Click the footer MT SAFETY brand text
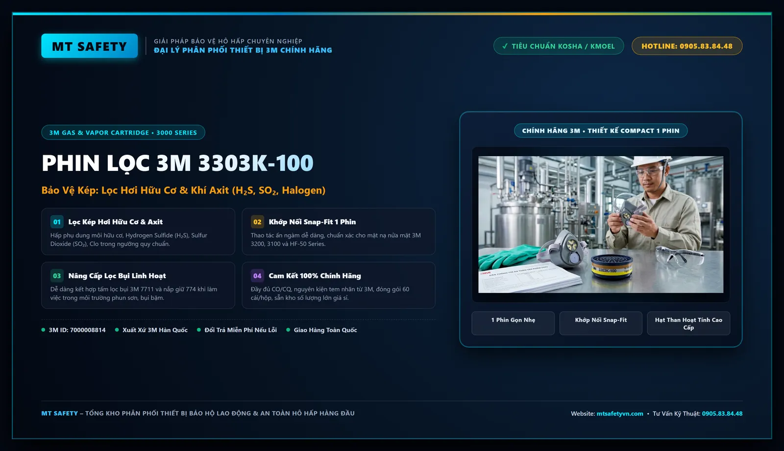Screen dimensions: 784x451 59,413
